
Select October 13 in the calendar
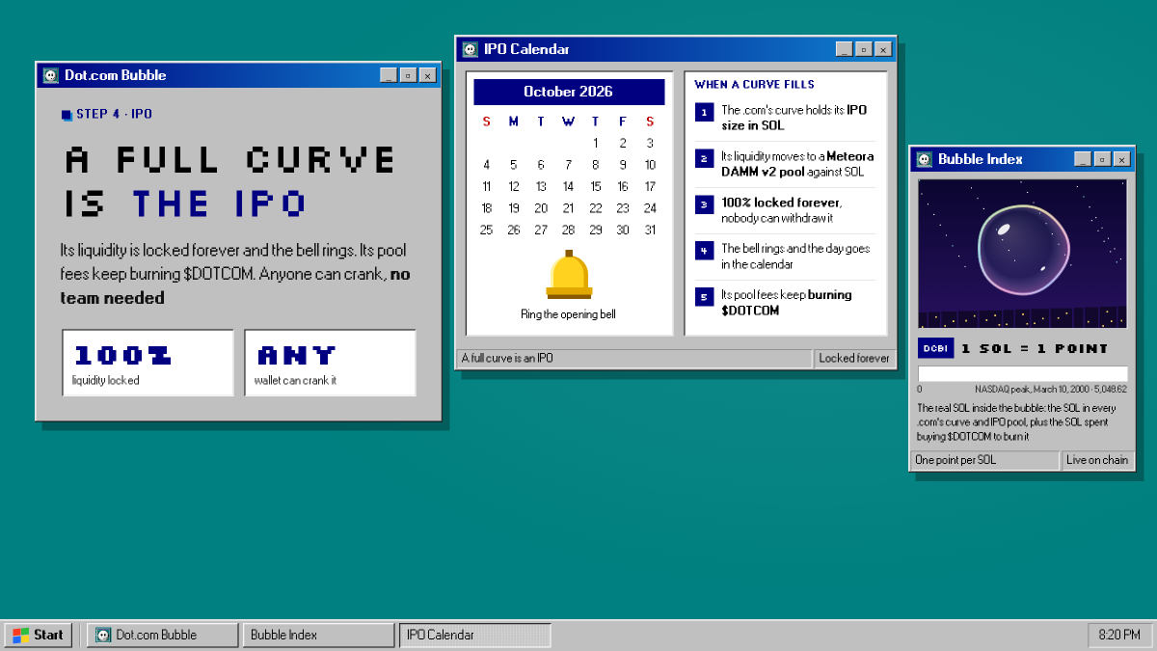[541, 186]
